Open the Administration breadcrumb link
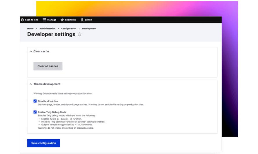This screenshot has height=154, width=258. (48, 29)
